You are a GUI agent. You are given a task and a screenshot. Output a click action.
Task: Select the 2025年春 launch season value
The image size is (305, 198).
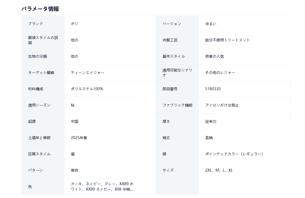point(79,138)
